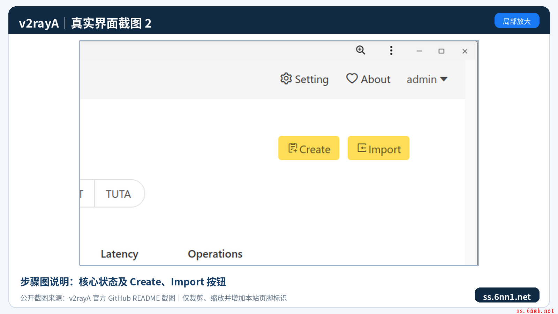
Task: Click the yellow Import button
Action: coord(378,148)
